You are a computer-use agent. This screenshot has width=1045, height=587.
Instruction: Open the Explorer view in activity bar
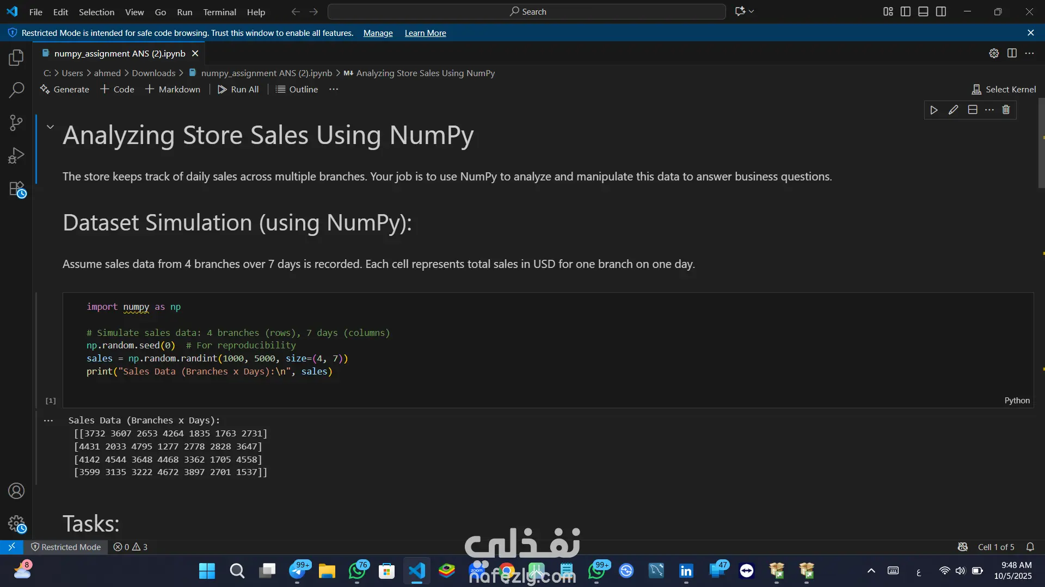[16, 58]
